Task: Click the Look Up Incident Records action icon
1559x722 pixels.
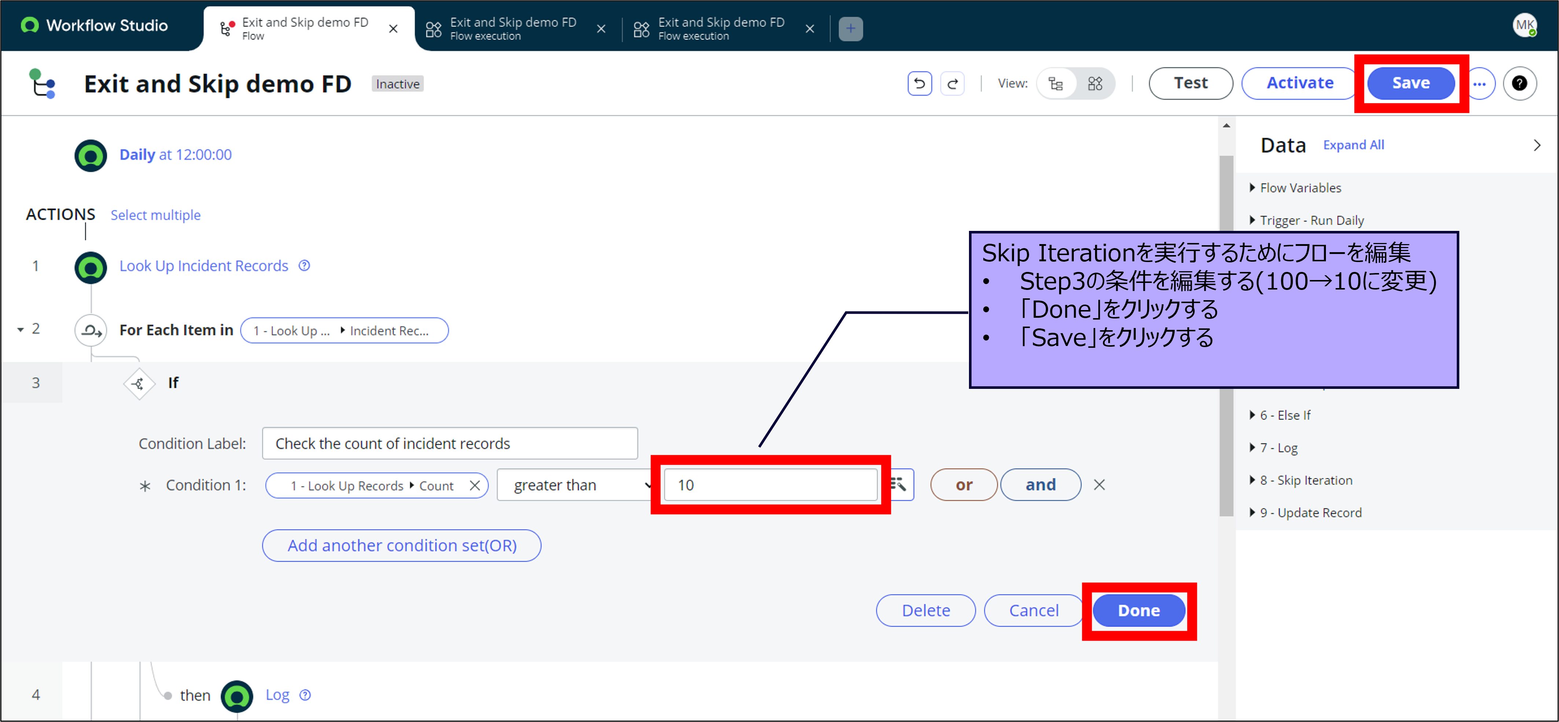Action: coord(90,266)
